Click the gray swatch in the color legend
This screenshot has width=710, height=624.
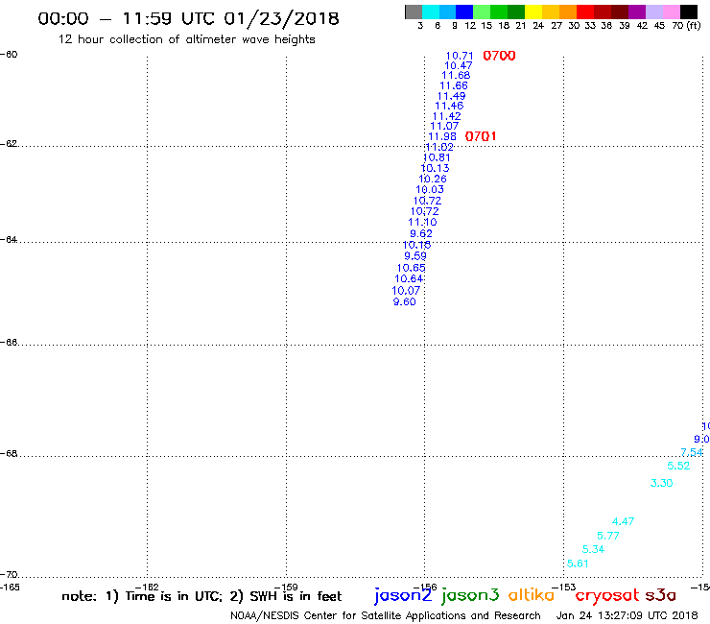click(x=414, y=12)
